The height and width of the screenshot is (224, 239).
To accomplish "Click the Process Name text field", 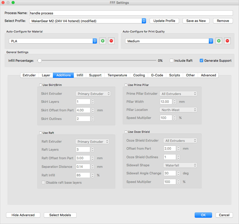I will (131, 13).
